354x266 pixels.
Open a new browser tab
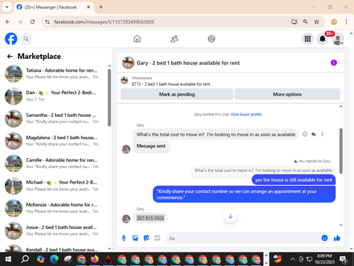coord(101,7)
